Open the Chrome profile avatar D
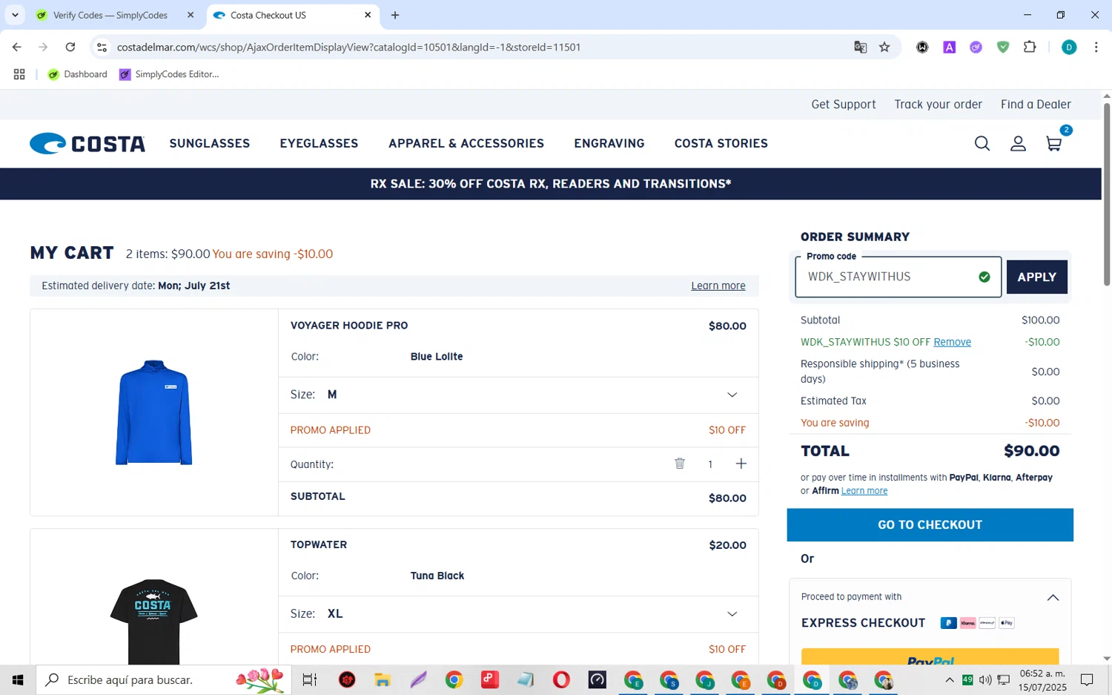The image size is (1112, 695). (1069, 47)
